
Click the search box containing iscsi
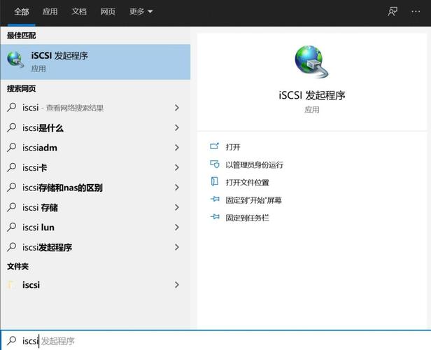(x=215, y=340)
